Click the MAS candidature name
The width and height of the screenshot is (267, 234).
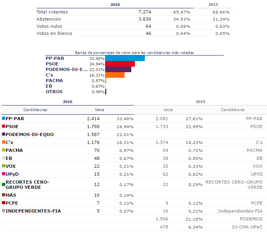click(11, 195)
